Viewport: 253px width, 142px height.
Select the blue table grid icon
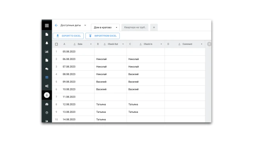click(x=47, y=77)
